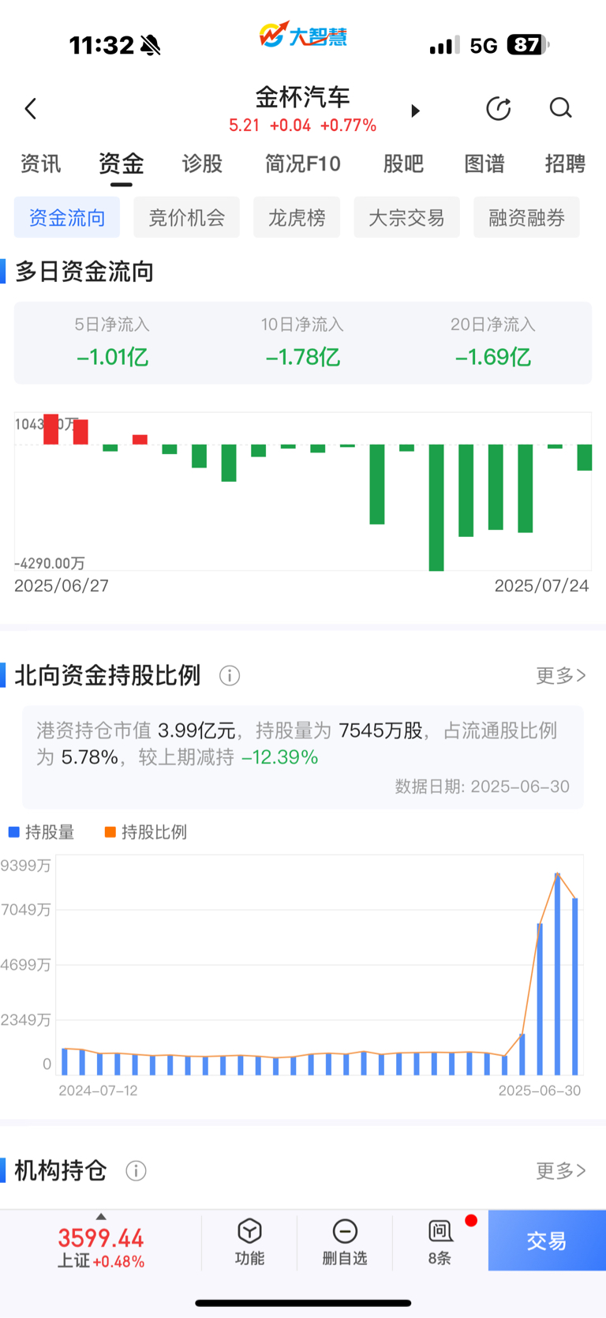
Task: Switch to 简况F10 tab
Action: coord(303,163)
